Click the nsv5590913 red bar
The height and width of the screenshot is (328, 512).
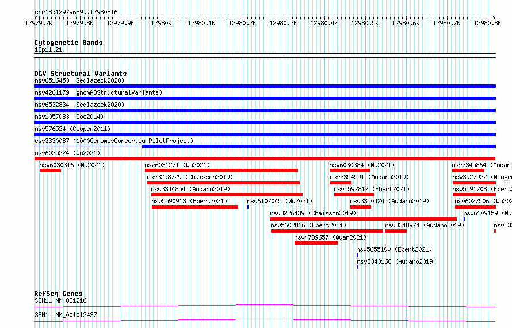(195, 207)
